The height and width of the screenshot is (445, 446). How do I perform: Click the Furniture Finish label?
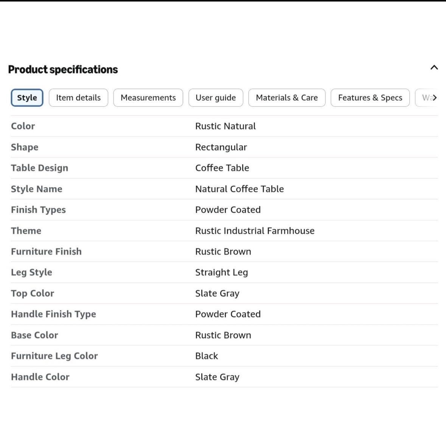click(x=46, y=252)
